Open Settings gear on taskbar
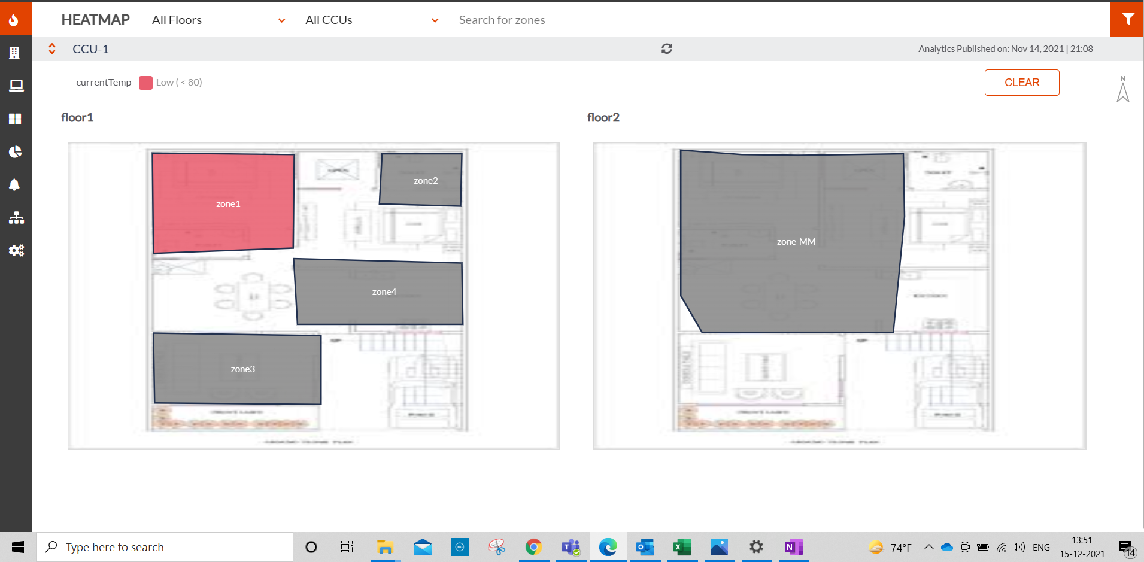The width and height of the screenshot is (1144, 562). click(757, 547)
